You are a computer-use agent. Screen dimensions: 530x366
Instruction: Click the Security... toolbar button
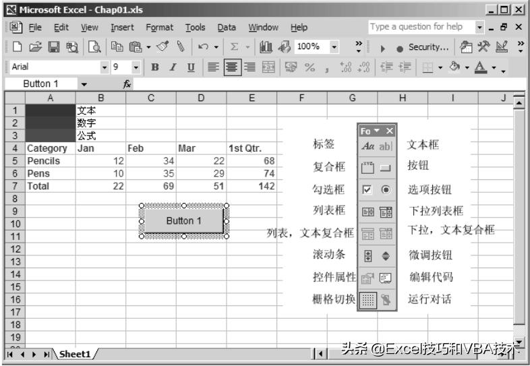(429, 47)
